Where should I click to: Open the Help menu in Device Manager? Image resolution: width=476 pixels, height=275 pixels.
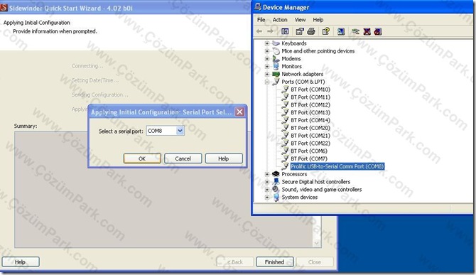coord(318,20)
